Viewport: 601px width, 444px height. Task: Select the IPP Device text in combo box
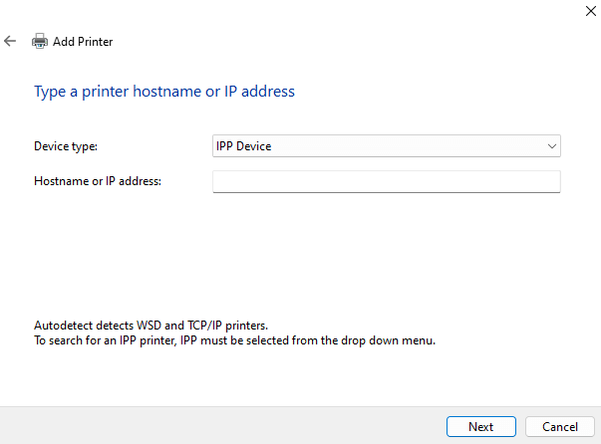(x=244, y=146)
